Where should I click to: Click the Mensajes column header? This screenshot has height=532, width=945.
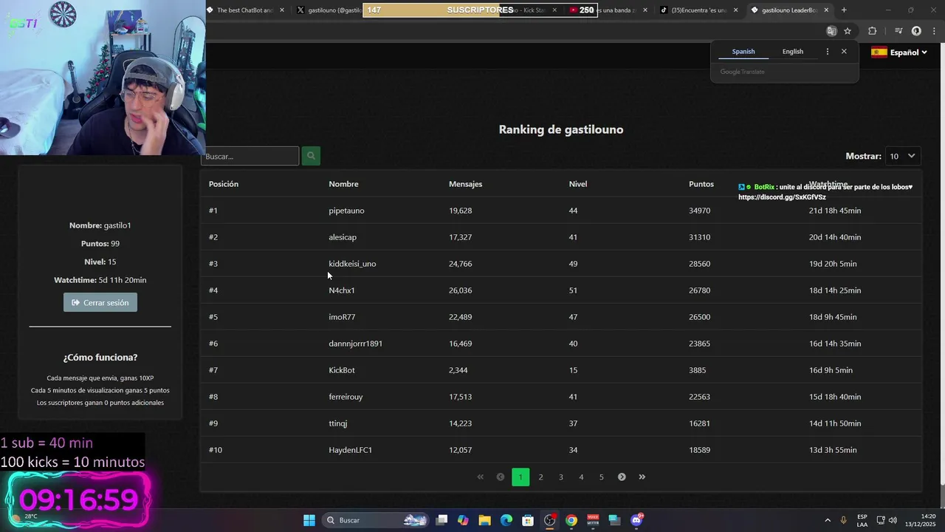tap(465, 184)
